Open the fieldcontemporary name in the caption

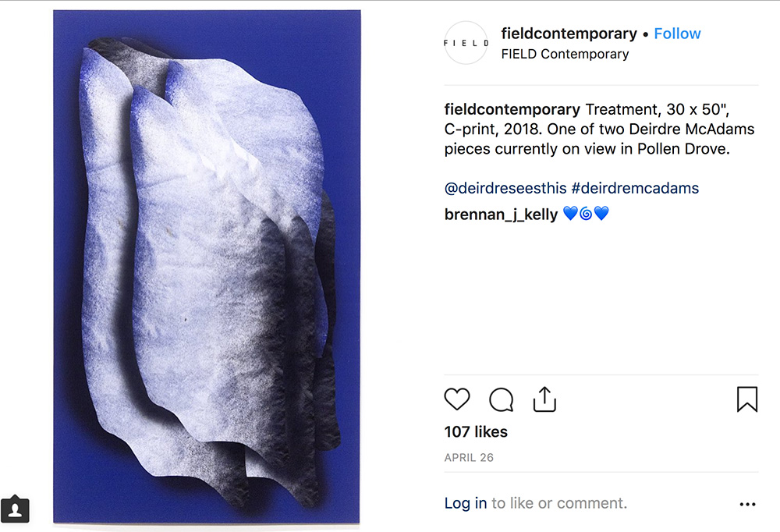pos(512,109)
